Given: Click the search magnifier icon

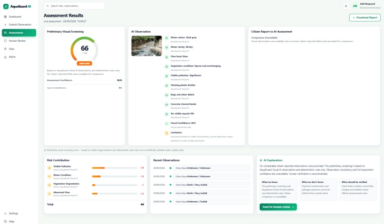Looking at the screenshot, I should coord(48,6).
